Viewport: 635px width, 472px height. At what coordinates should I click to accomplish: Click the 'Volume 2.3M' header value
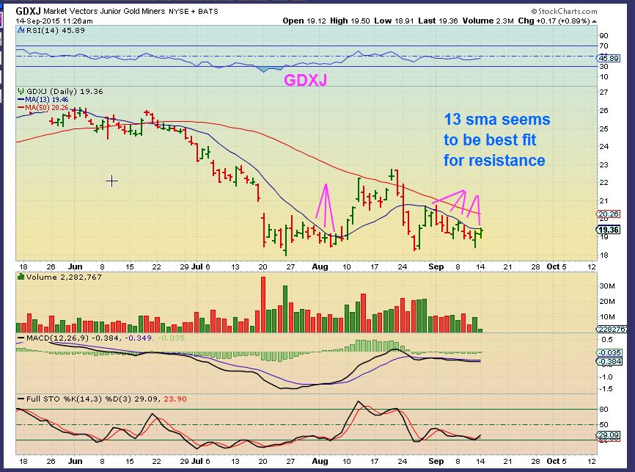[x=488, y=21]
